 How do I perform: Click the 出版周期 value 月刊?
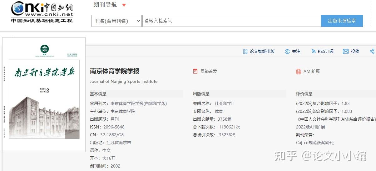pos(115,119)
